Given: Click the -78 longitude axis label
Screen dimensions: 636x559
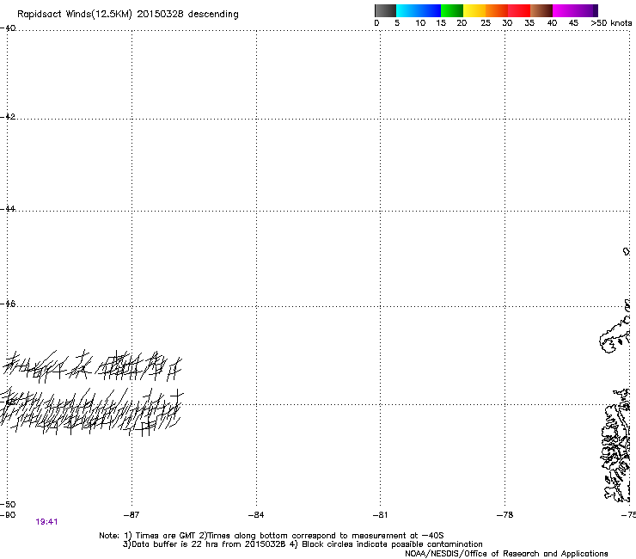Looking at the screenshot, I should [x=505, y=515].
